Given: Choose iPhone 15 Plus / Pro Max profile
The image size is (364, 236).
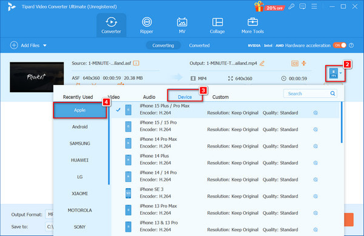Looking at the screenshot, I should 225,110.
